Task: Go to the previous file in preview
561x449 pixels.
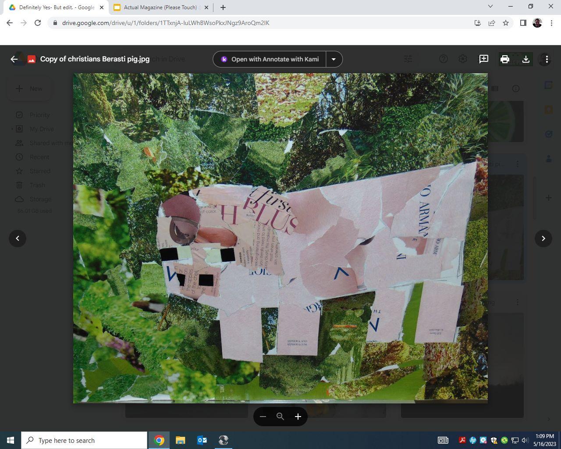Action: point(18,239)
